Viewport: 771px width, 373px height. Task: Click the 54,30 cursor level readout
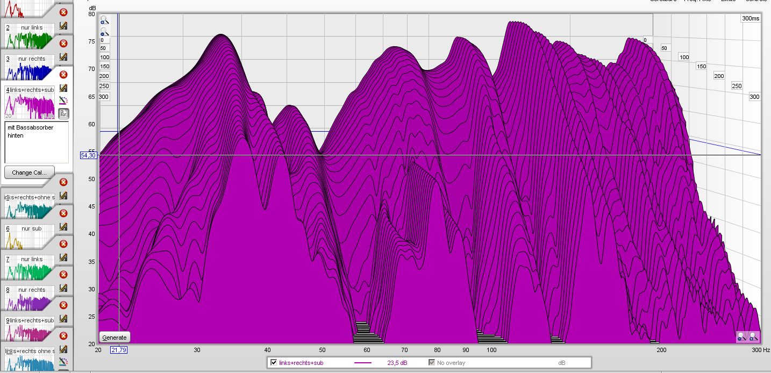pos(88,155)
